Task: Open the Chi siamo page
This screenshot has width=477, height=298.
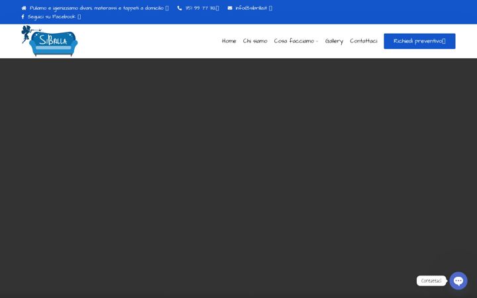Action: [255, 41]
